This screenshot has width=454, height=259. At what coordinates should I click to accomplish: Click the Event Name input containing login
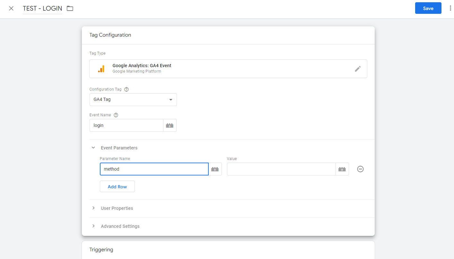point(126,126)
